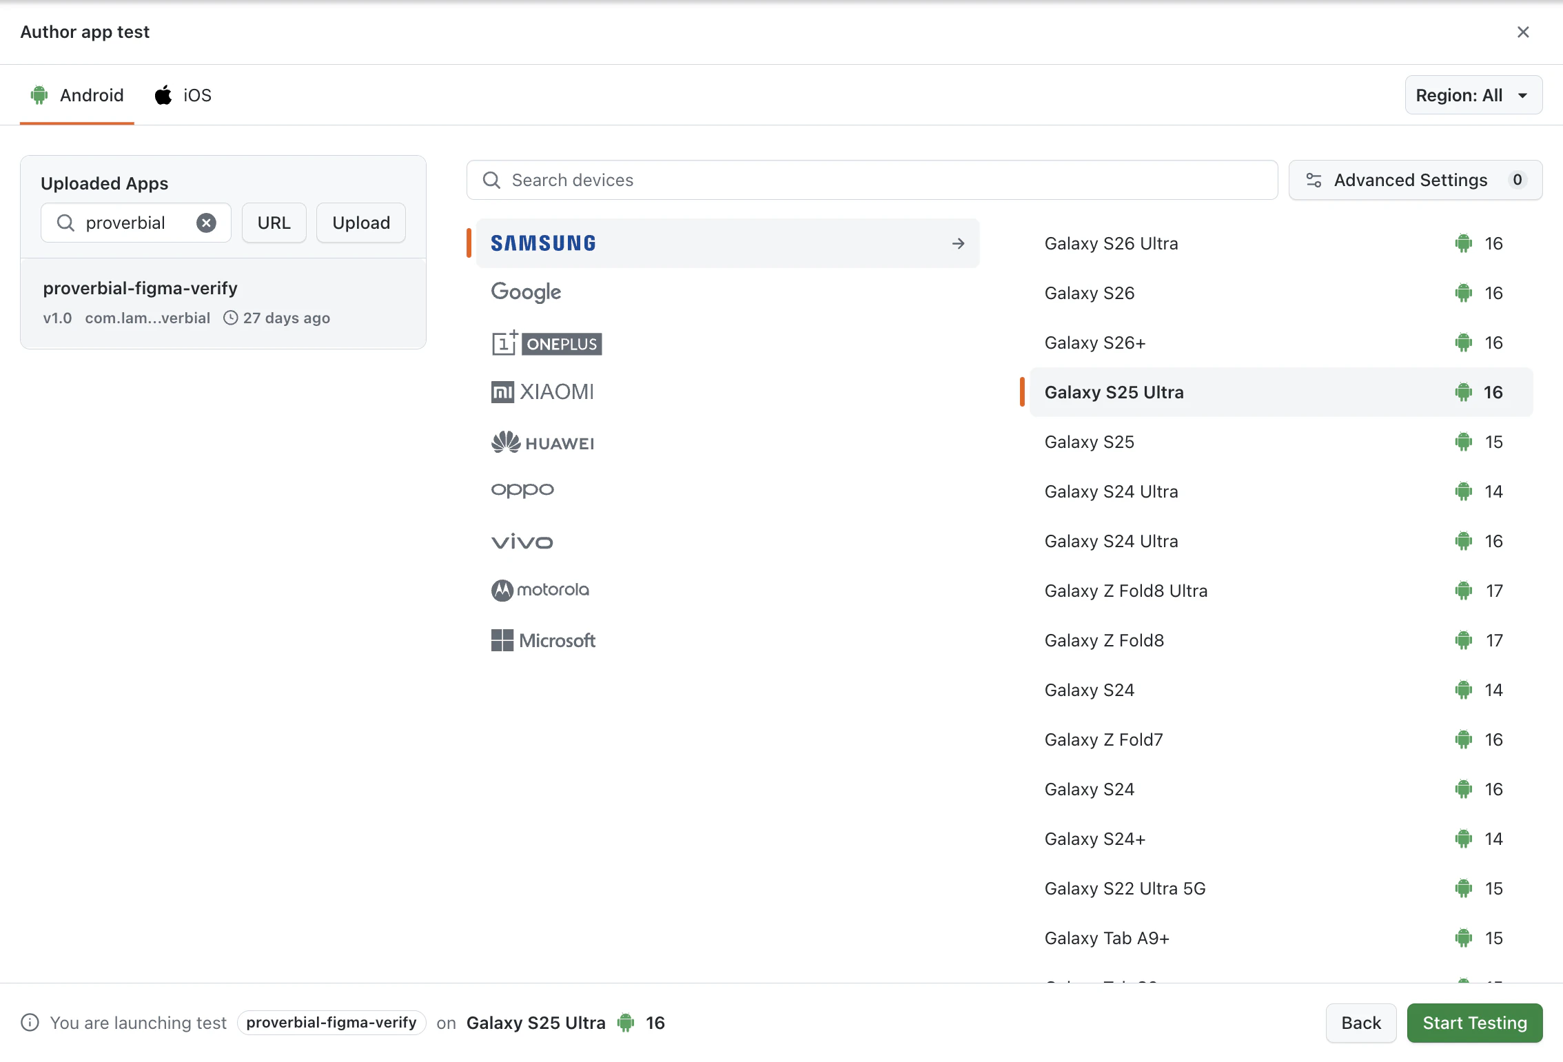Viewport: 1563px width, 1062px height.
Task: Choose Galaxy S22 Ultra 5G device
Action: click(x=1281, y=888)
